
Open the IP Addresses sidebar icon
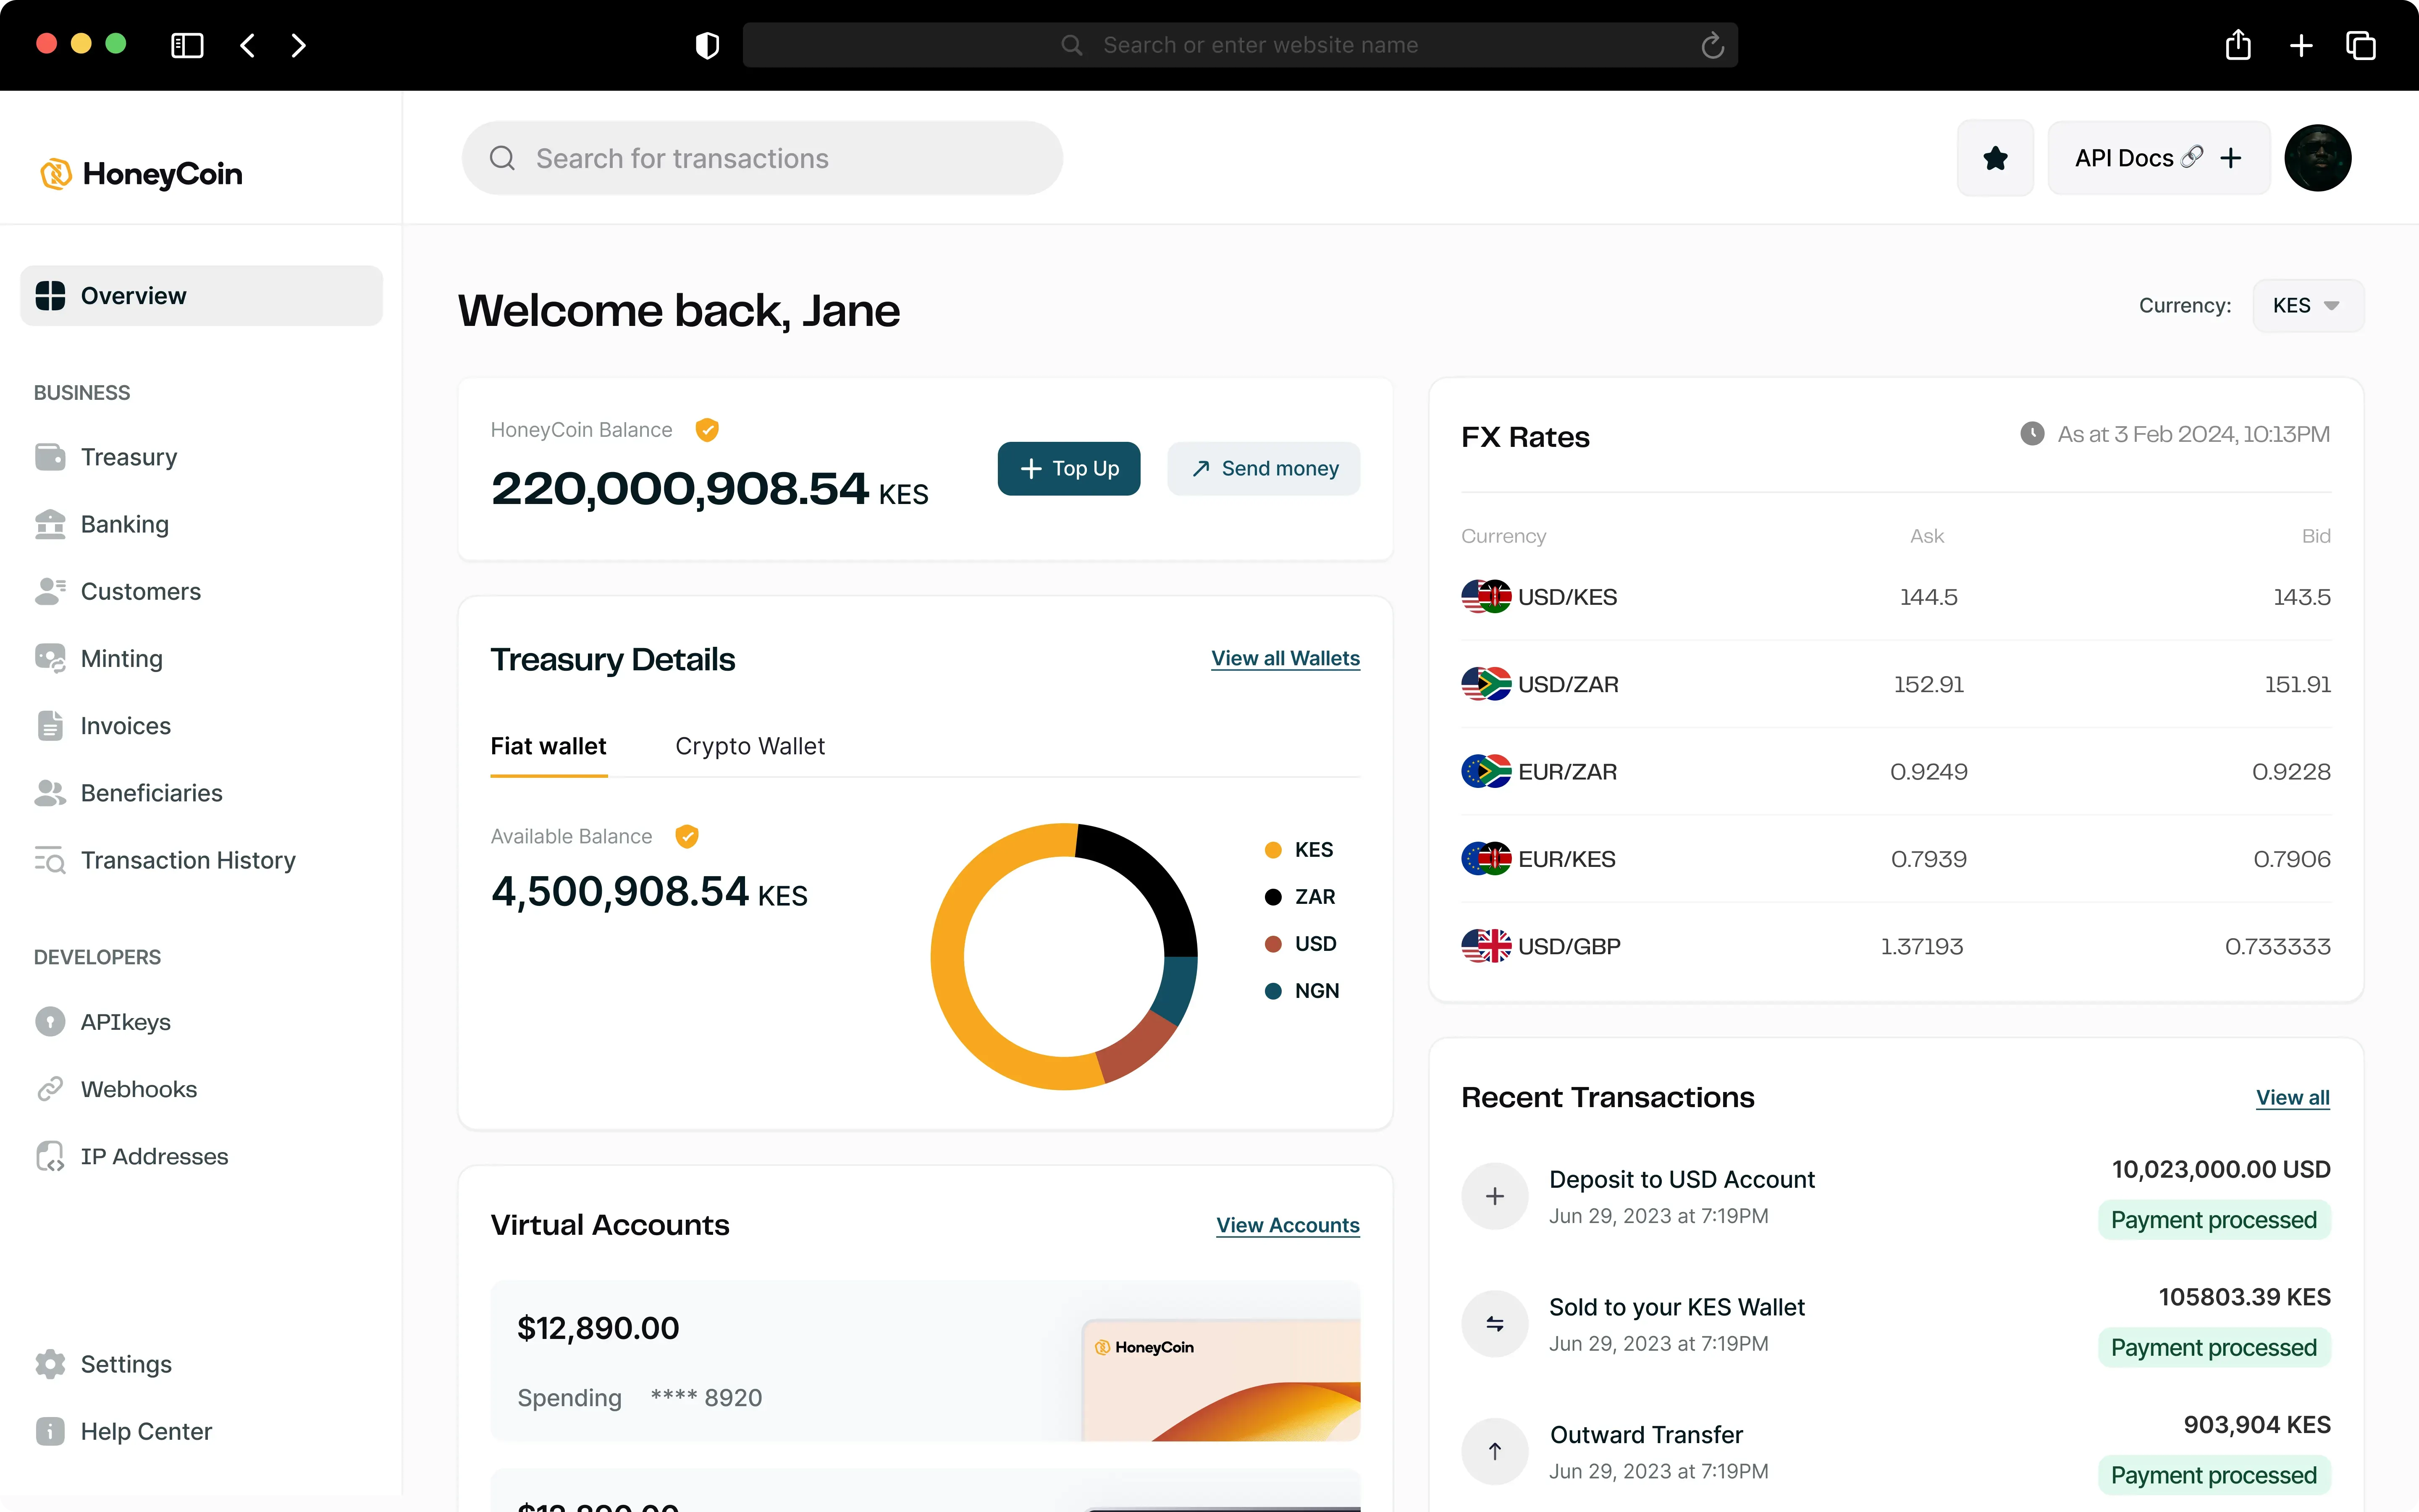point(50,1156)
